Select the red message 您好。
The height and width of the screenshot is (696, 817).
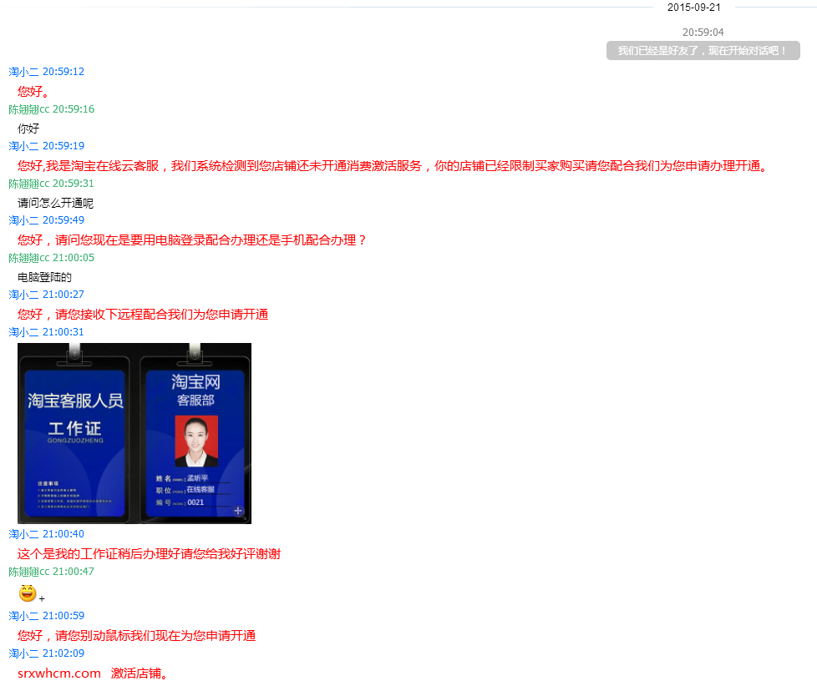[x=33, y=92]
